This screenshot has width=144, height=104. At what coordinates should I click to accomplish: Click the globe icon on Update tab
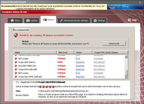click(x=28, y=20)
